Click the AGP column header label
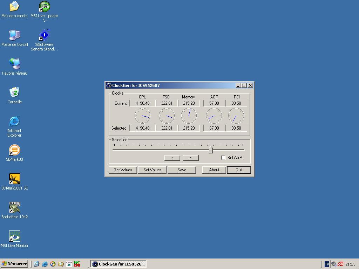Screen dimensions: 359x269 pos(214,97)
